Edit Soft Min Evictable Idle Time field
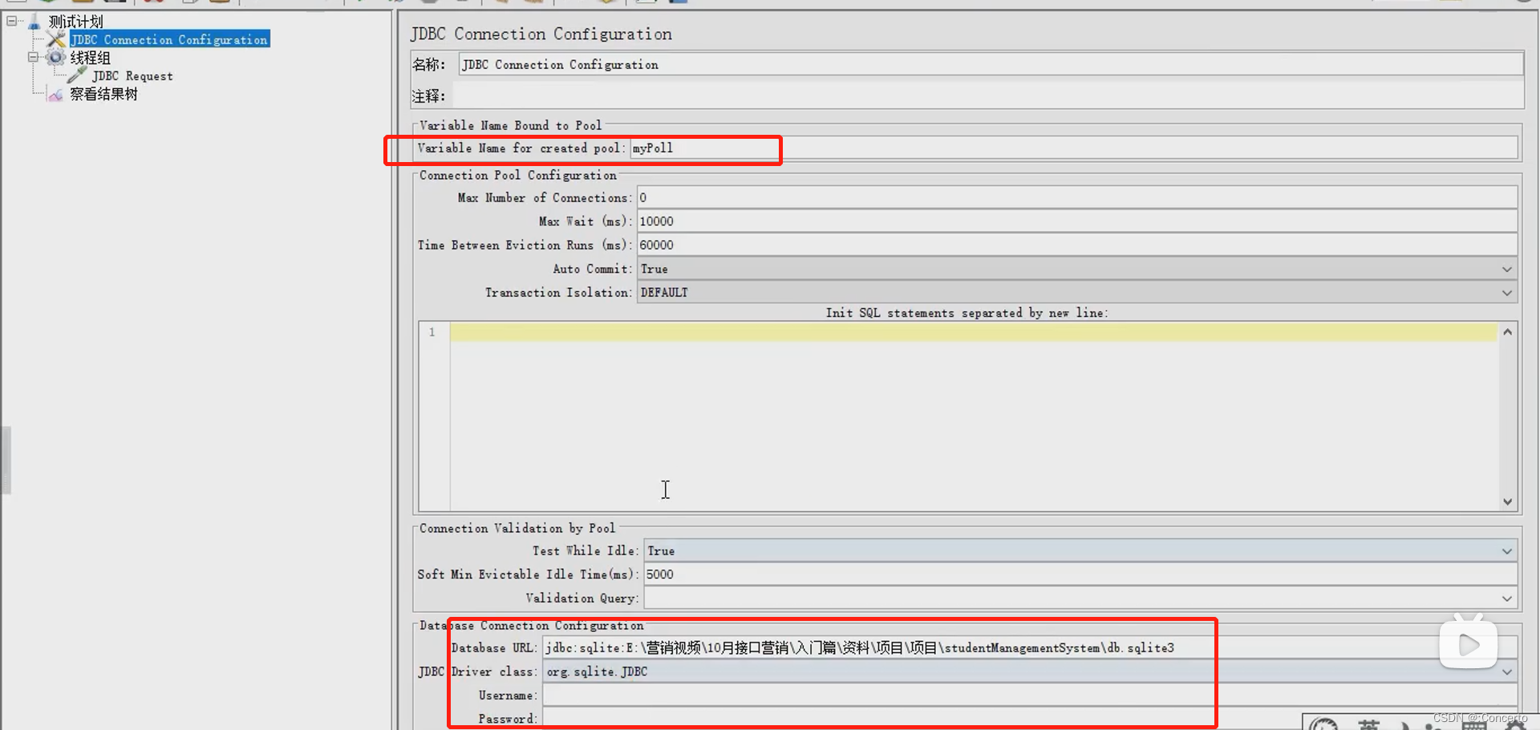 click(1080, 574)
